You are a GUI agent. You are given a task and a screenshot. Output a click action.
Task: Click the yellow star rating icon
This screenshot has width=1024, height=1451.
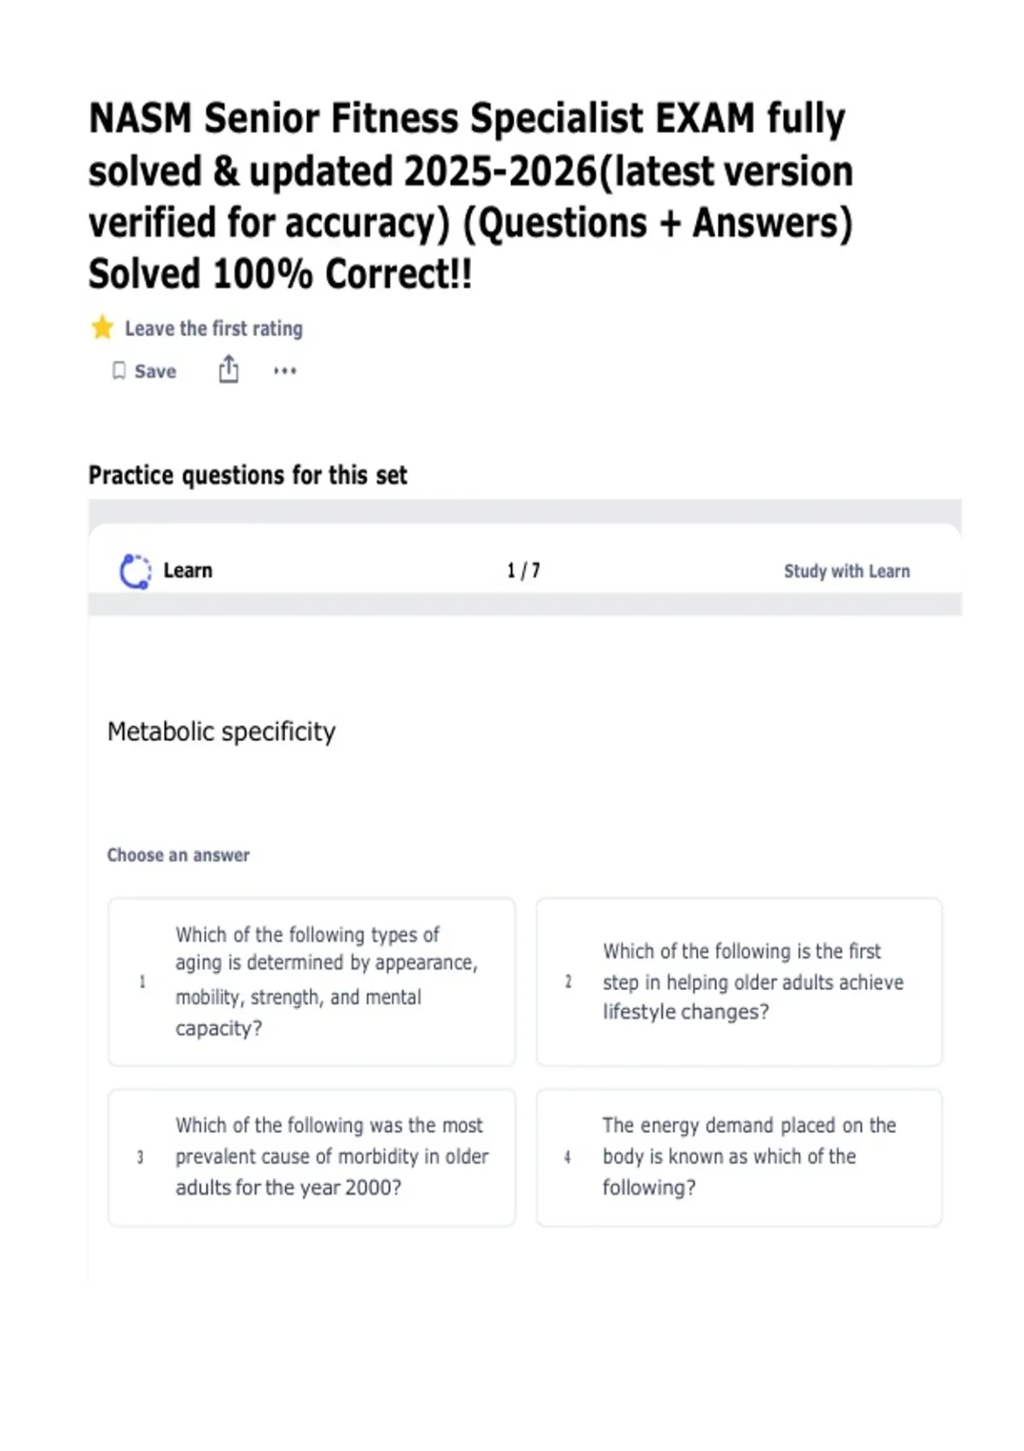(102, 328)
